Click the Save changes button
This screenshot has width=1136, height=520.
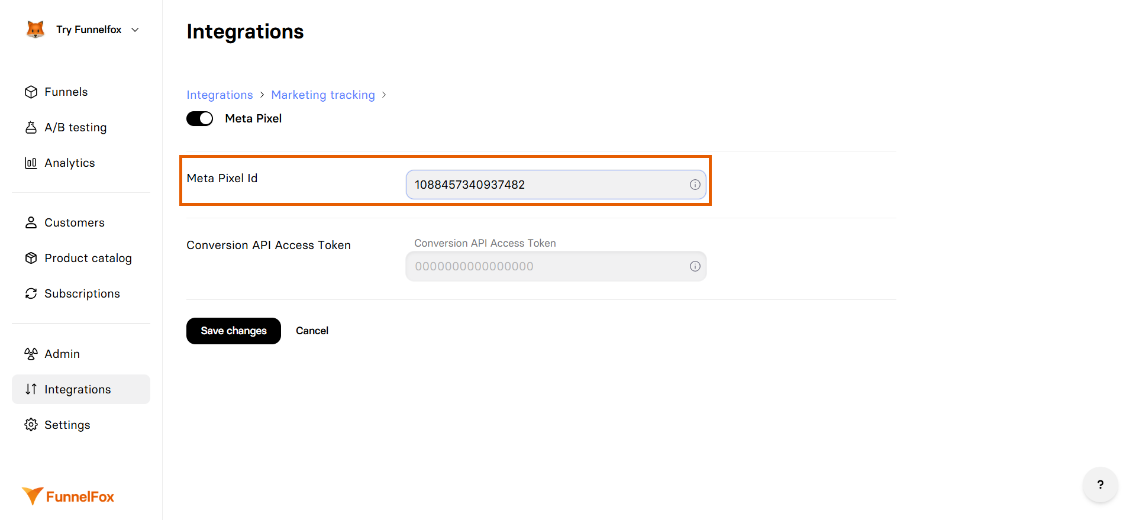pos(234,331)
